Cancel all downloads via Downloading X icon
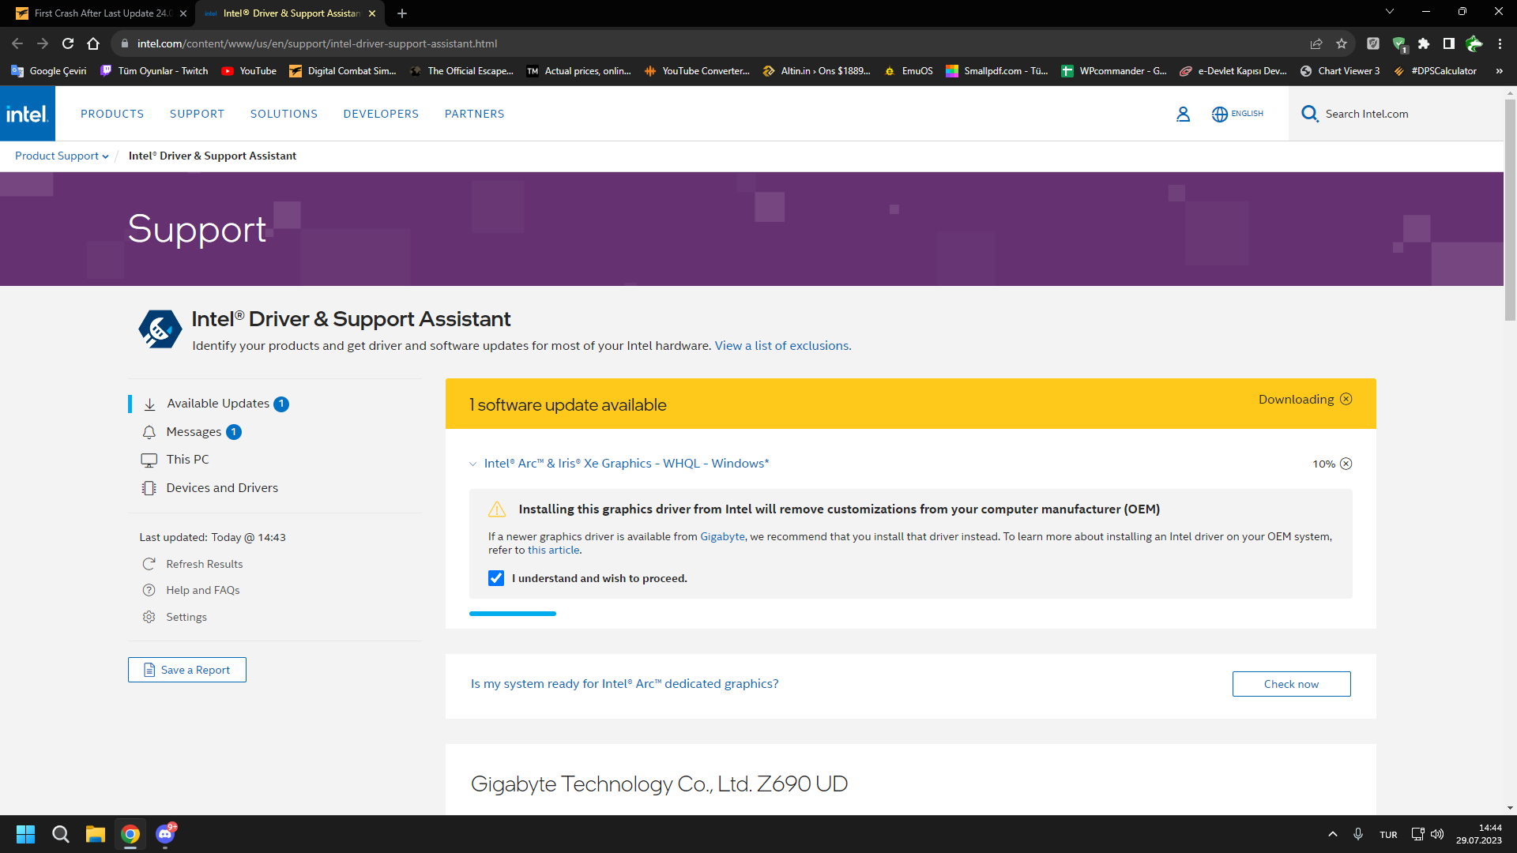1517x853 pixels. click(x=1346, y=399)
